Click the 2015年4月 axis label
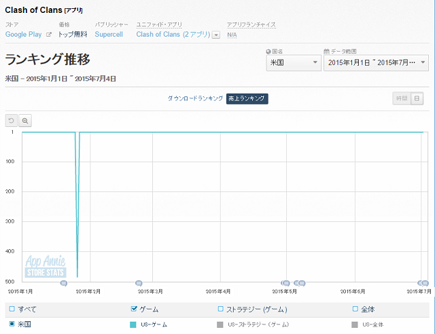 click(x=218, y=291)
